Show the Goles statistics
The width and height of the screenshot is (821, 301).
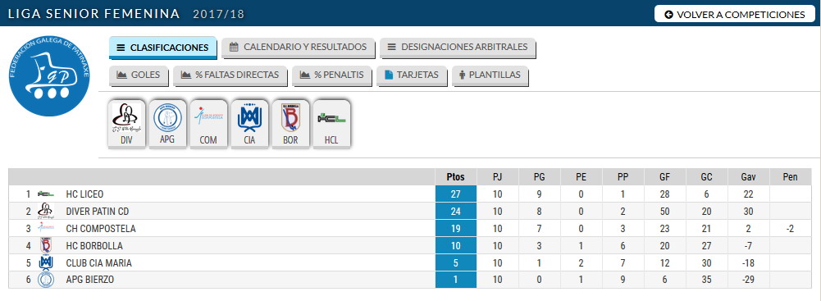coord(139,75)
